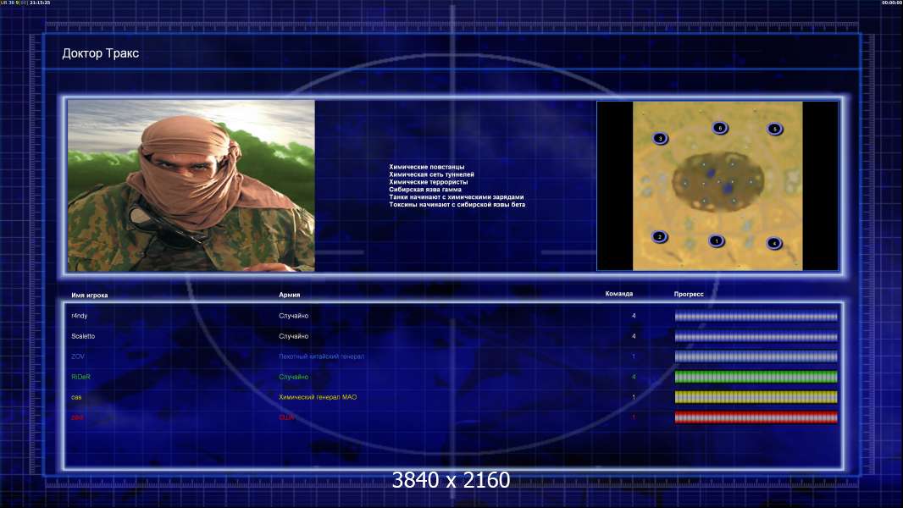Click team number in ZOV's row

pos(634,356)
